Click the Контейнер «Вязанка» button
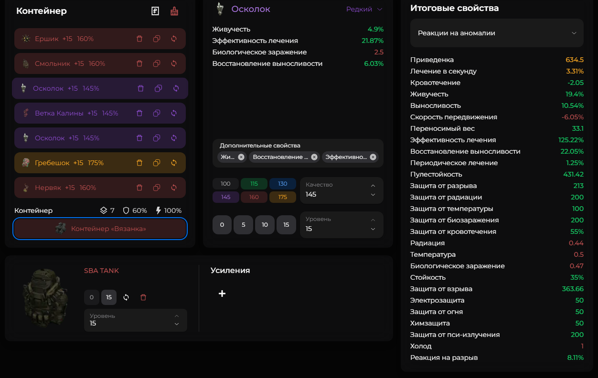 coord(100,229)
